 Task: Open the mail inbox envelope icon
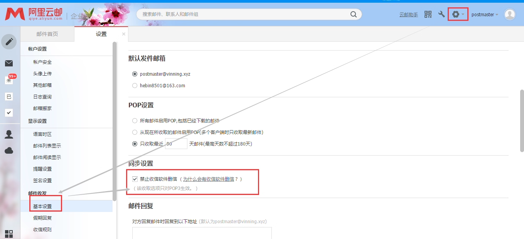[9, 63]
